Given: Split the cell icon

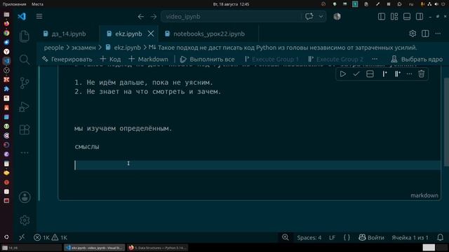Looking at the screenshot, I should [x=370, y=74].
